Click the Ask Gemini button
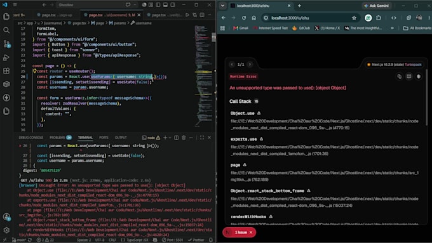This screenshot has width=432, height=243. tap(377, 6)
